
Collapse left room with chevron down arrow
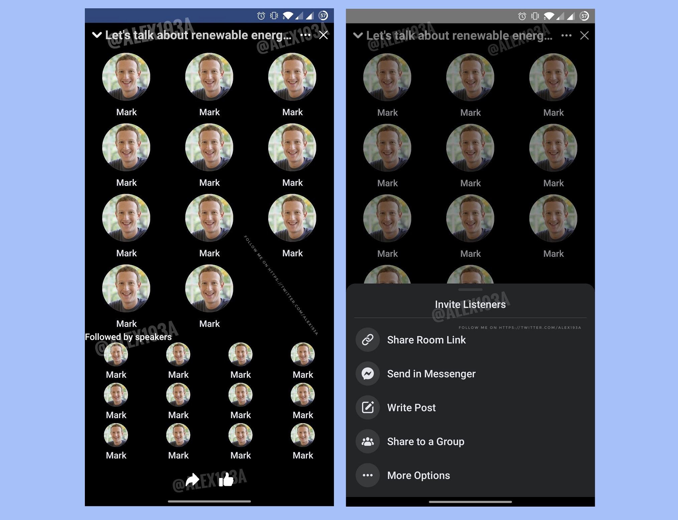pyautogui.click(x=97, y=35)
